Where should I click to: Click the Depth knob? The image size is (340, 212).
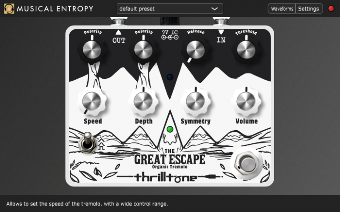[x=143, y=101]
